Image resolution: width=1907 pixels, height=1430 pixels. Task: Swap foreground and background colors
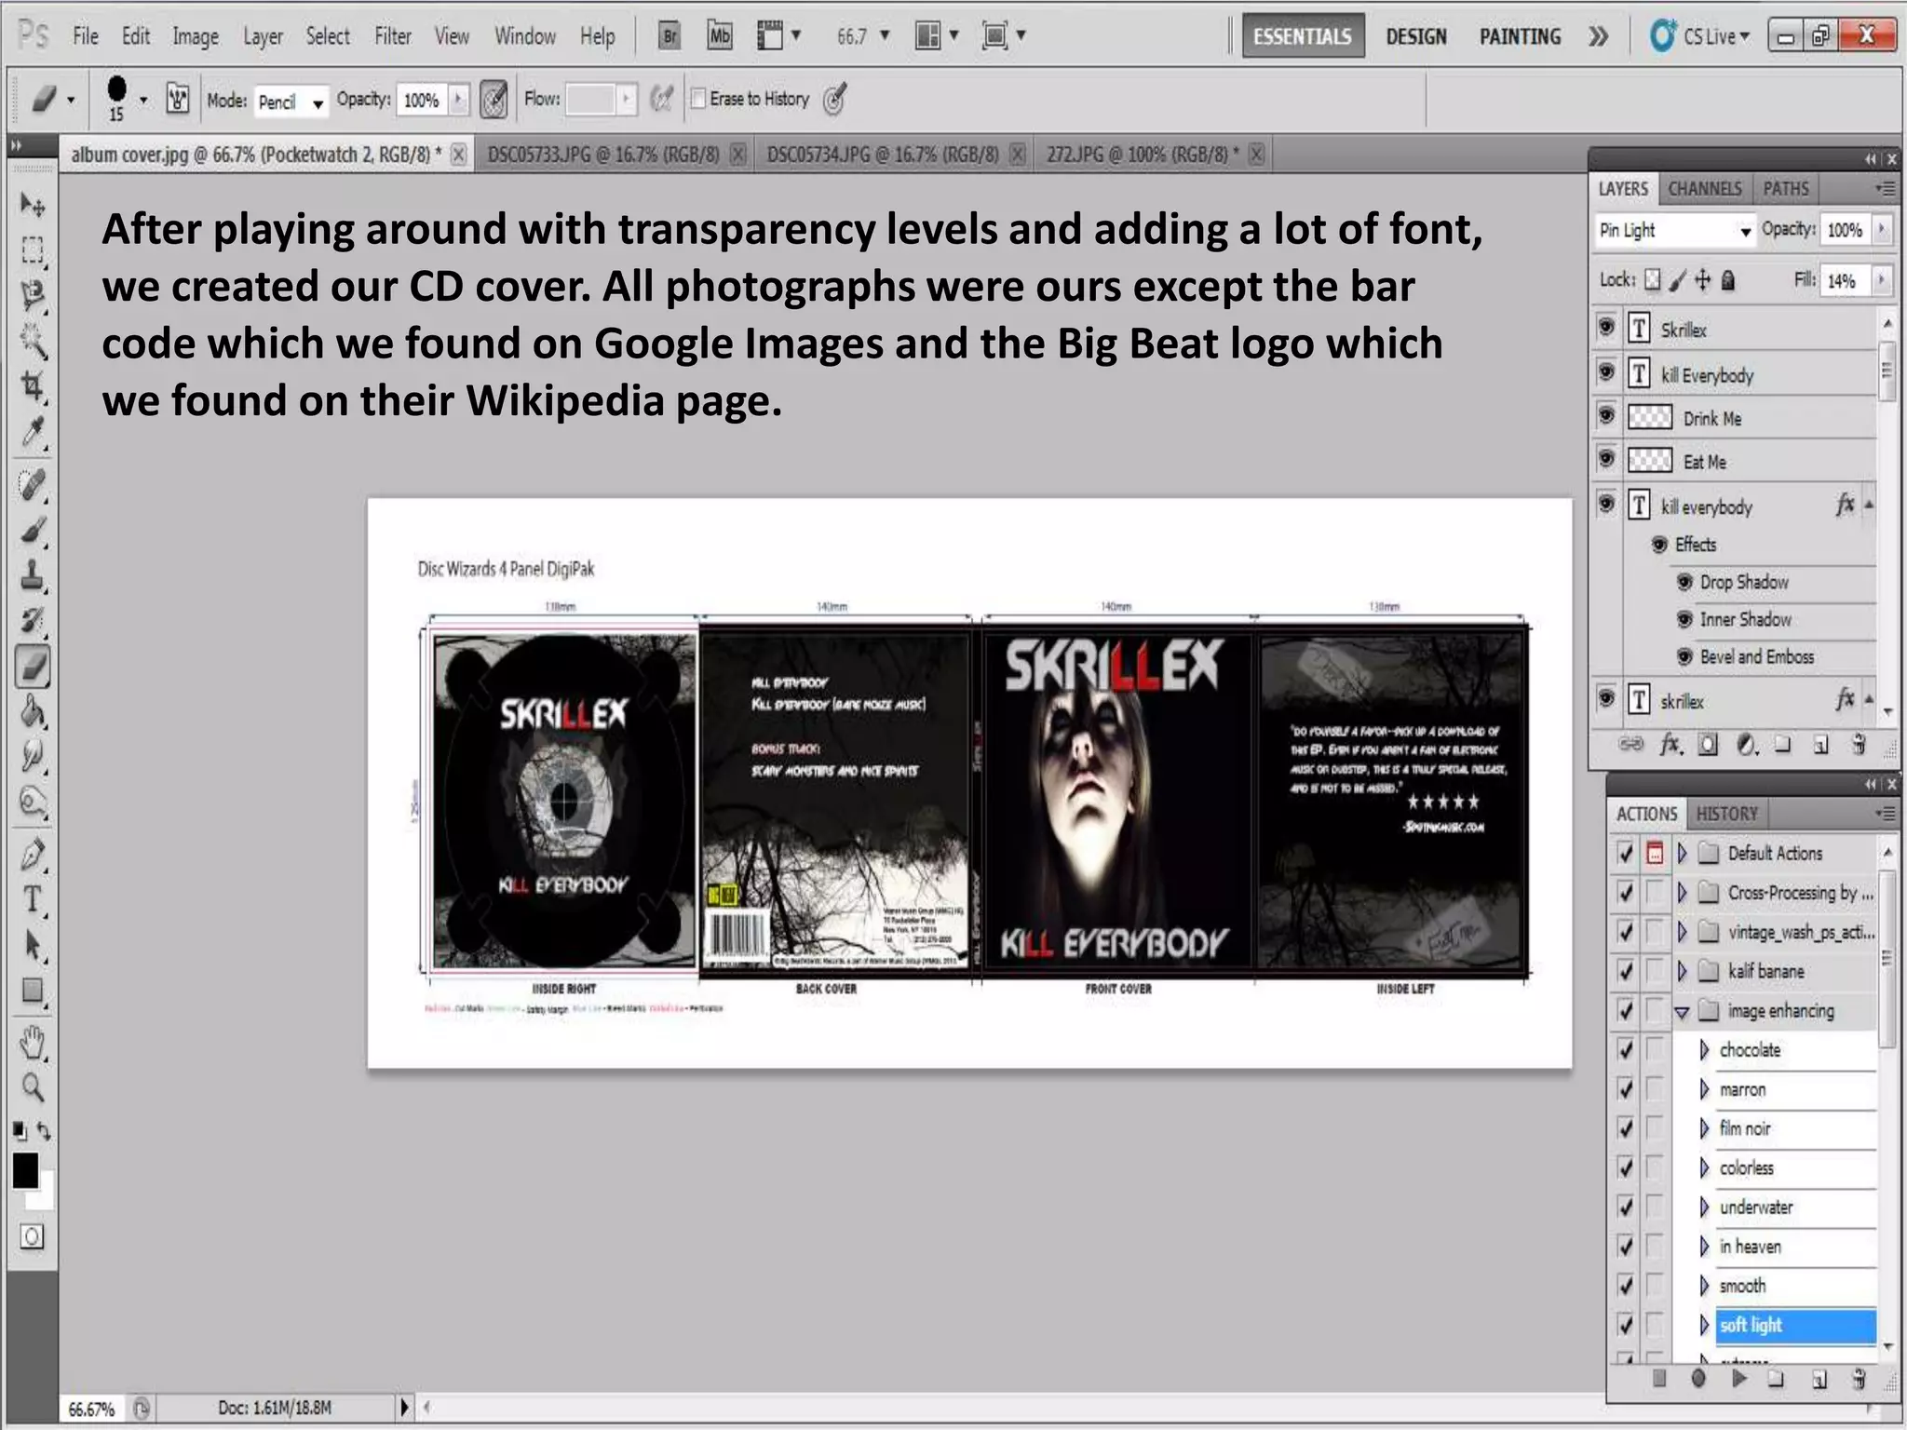[x=44, y=1132]
